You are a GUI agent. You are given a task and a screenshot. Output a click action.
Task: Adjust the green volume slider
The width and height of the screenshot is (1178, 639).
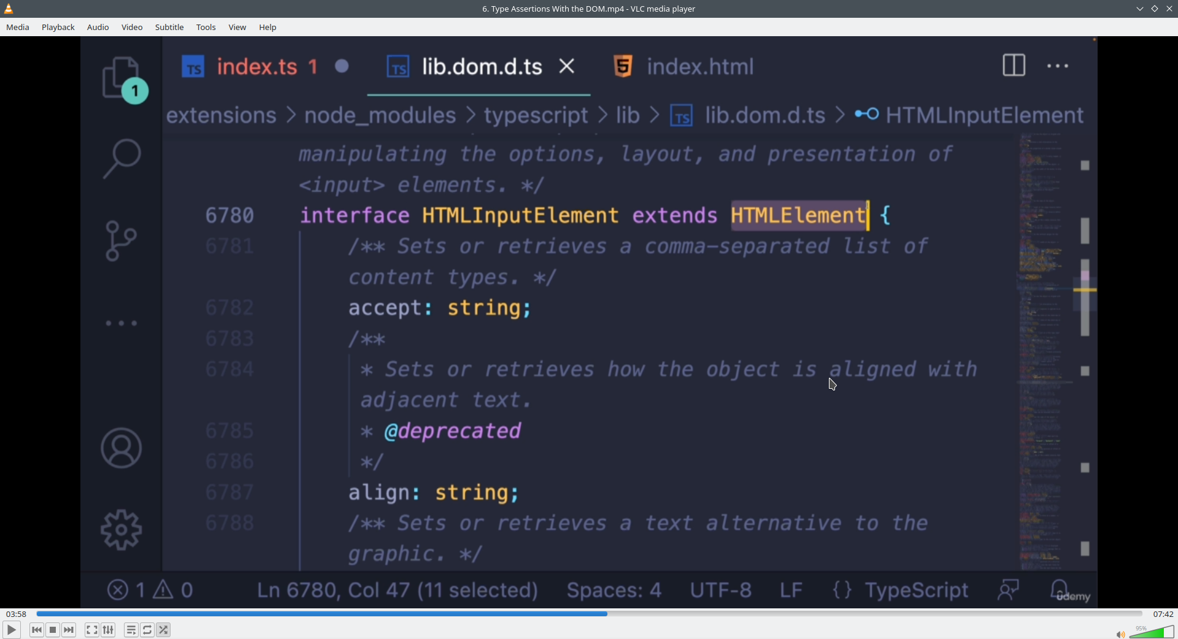[x=1152, y=632]
